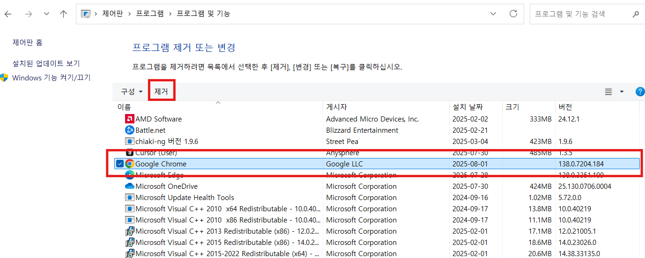The width and height of the screenshot is (645, 258).
Task: Open the 구성 dropdown menu
Action: (x=132, y=92)
